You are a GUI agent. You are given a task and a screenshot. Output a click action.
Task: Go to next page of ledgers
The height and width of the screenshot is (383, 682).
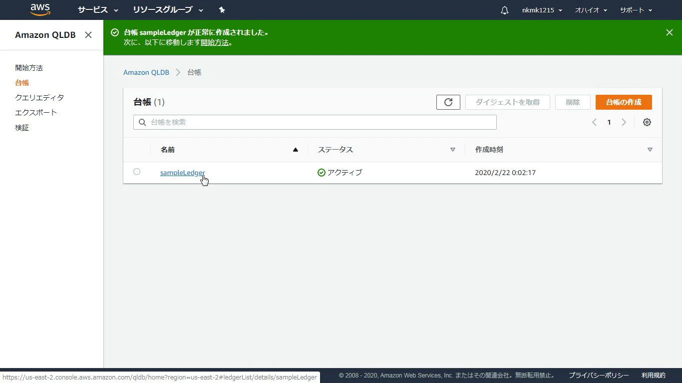coord(624,122)
